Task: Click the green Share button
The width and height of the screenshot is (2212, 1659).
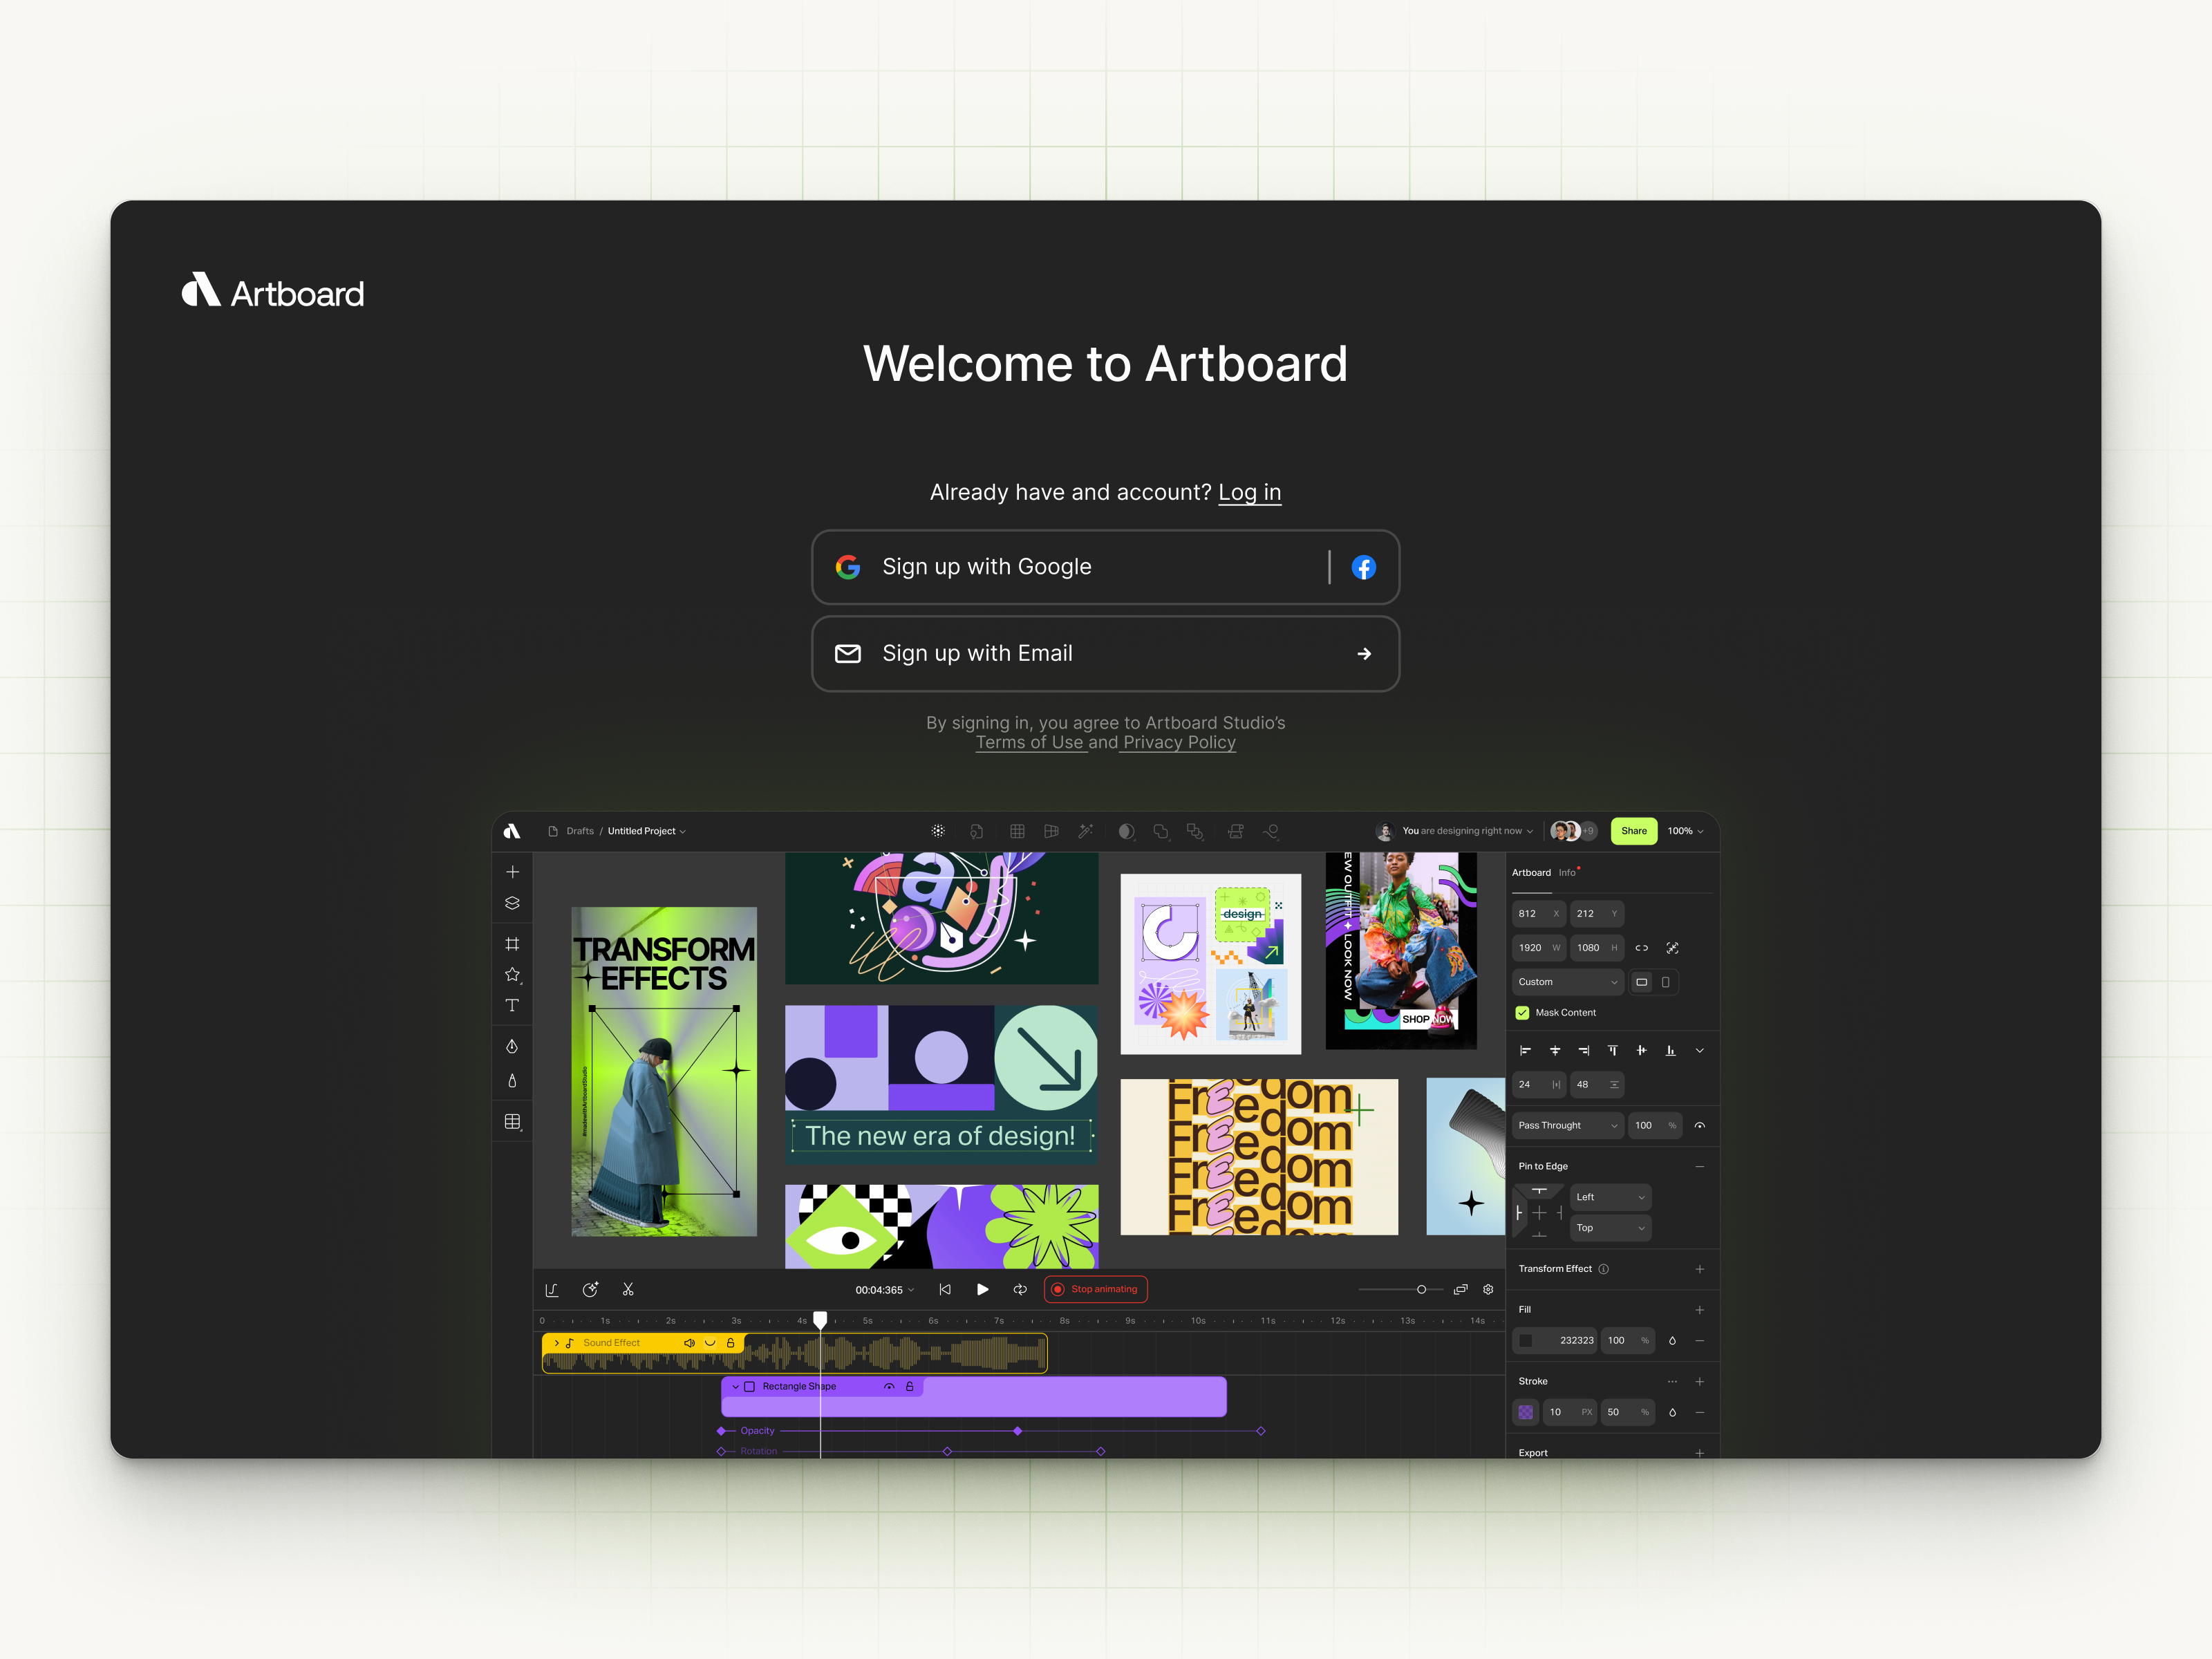Action: click(x=1633, y=830)
